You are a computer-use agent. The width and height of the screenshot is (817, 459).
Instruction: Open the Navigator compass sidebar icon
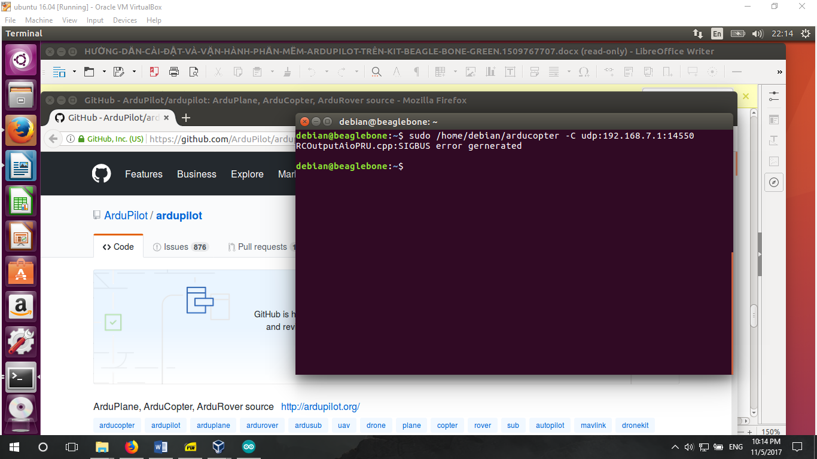point(774,182)
